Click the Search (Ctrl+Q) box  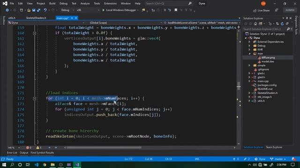tap(168, 3)
